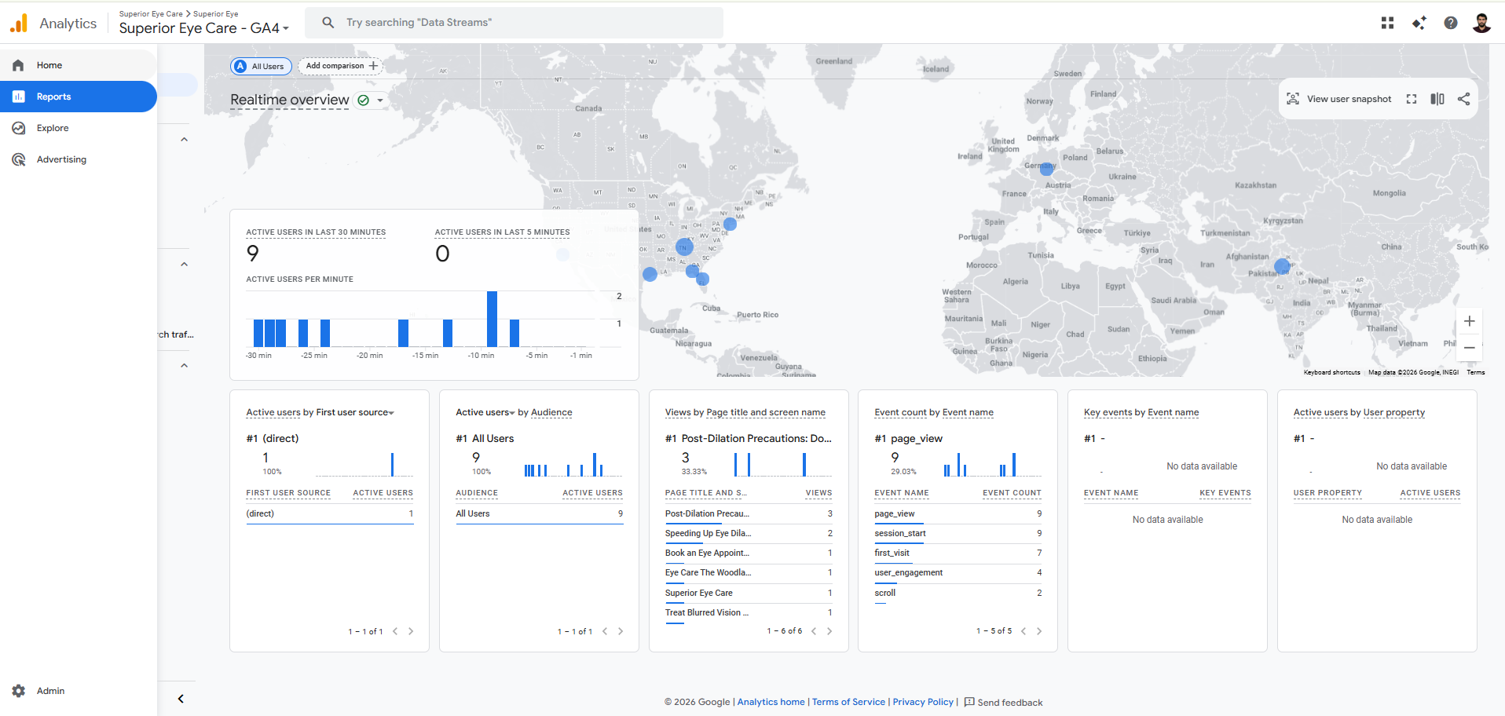Open Advertising in the sidebar
The image size is (1505, 716).
click(61, 159)
